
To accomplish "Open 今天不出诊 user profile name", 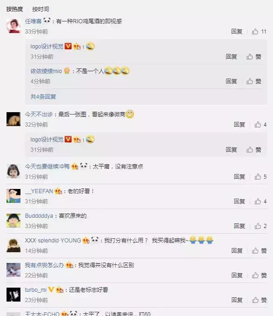I will 39,114.
